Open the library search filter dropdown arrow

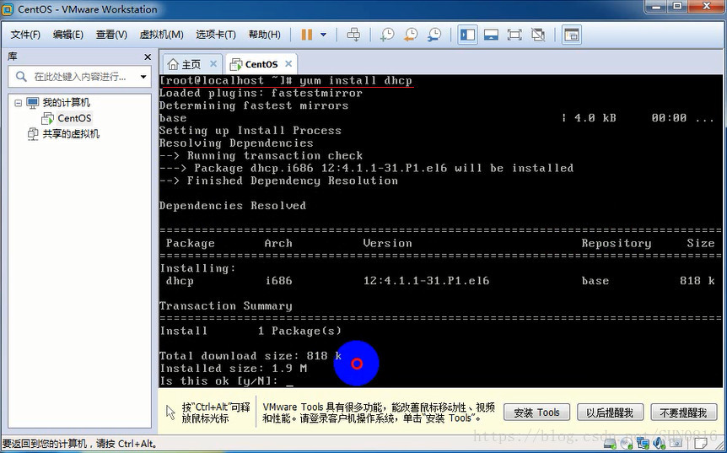(143, 77)
